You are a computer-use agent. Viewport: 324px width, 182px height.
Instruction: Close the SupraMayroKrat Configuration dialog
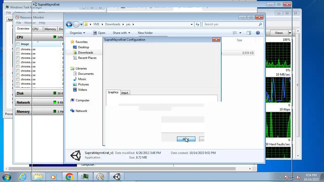[x=216, y=39]
